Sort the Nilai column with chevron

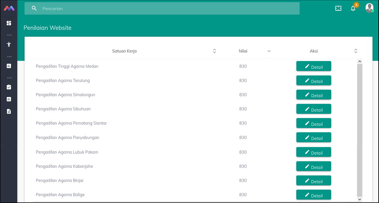(269, 51)
